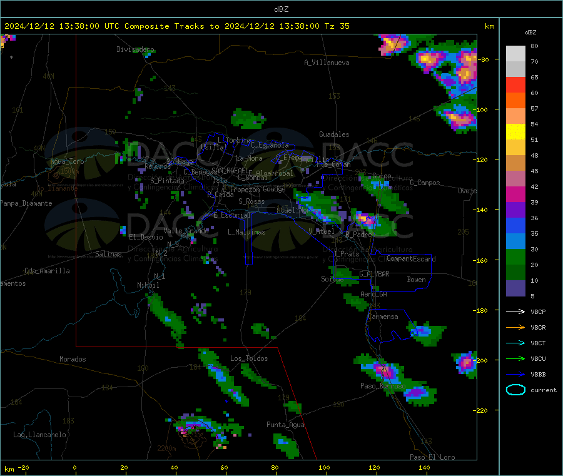Click the 'Paso_El_Loro' map label

pyautogui.click(x=432, y=457)
